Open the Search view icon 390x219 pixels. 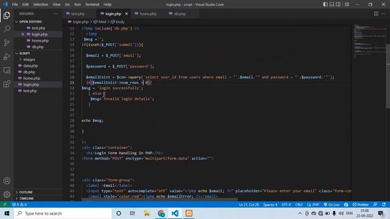coord(7,29)
